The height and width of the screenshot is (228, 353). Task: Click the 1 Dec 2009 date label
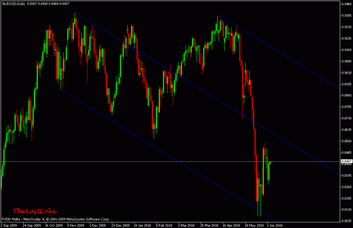[98, 225]
